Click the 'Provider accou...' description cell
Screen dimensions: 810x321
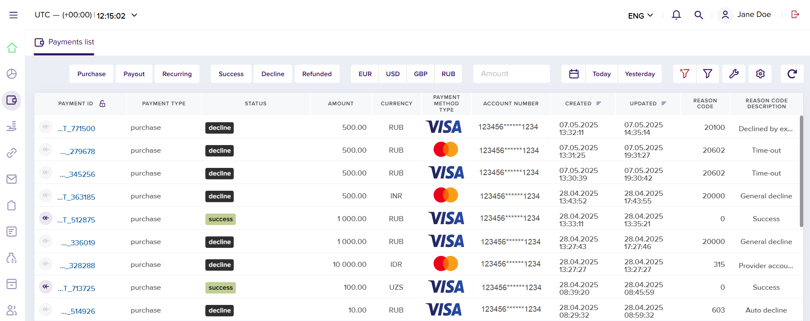pyautogui.click(x=766, y=266)
